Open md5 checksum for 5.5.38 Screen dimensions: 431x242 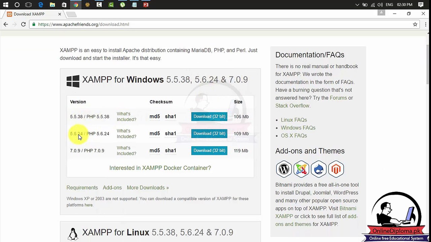tap(155, 117)
